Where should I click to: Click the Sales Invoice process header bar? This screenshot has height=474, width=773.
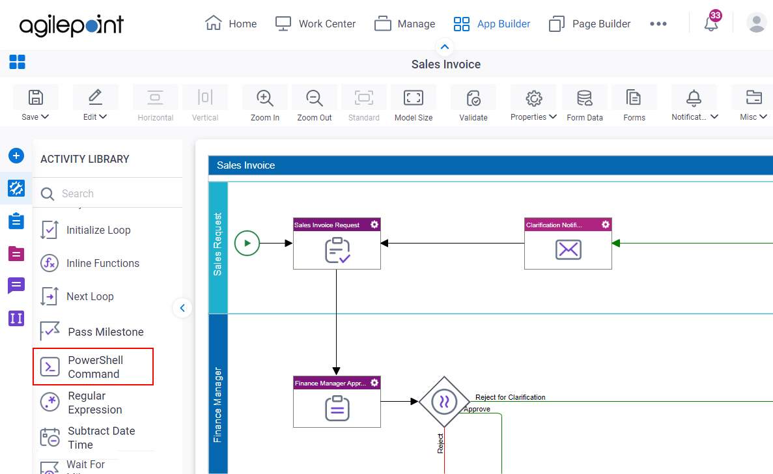[x=490, y=165]
